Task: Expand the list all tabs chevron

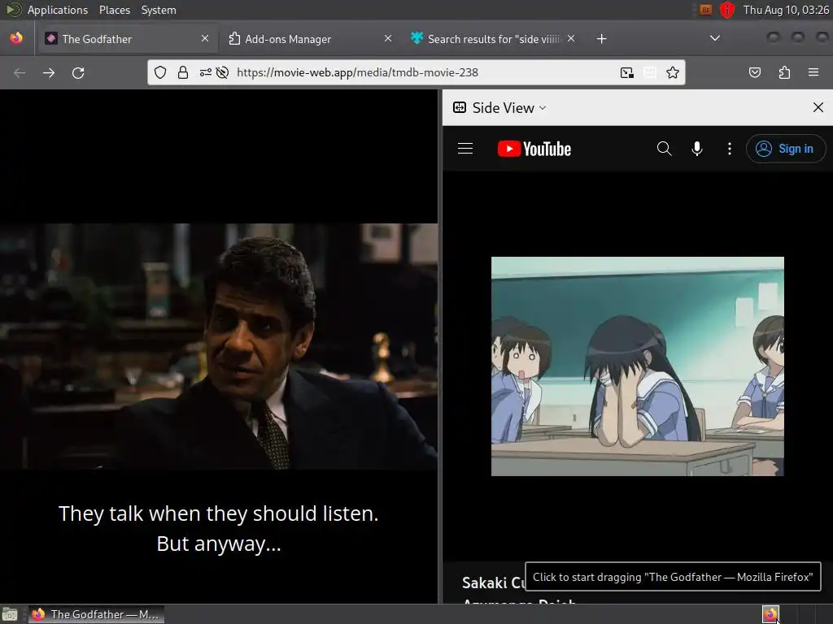Action: click(715, 38)
